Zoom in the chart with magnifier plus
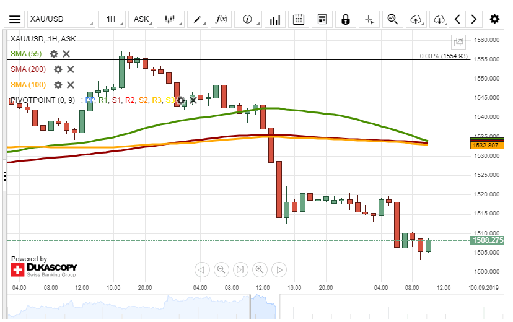 (x=260, y=269)
